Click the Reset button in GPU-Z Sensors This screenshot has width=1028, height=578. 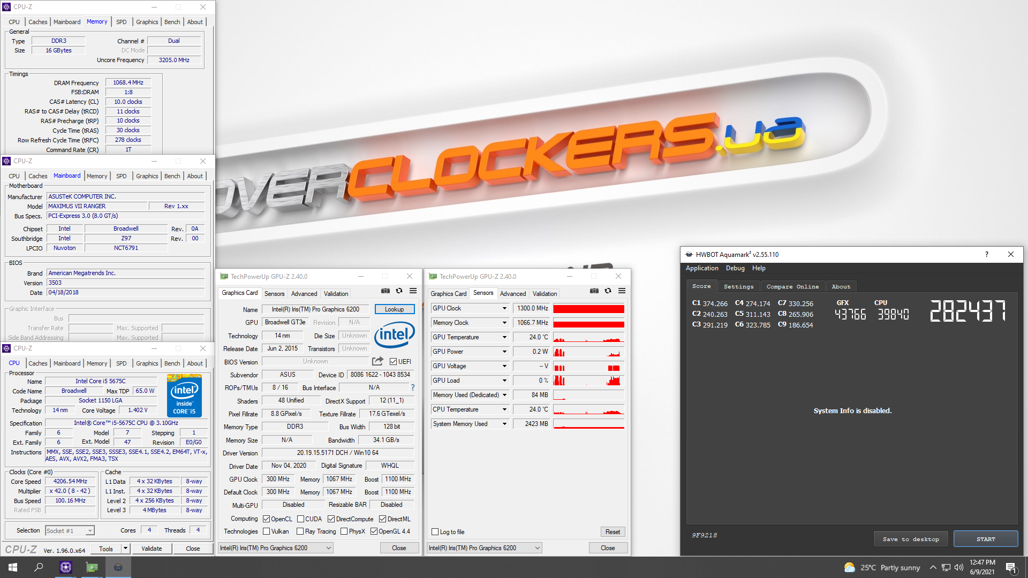pyautogui.click(x=613, y=532)
